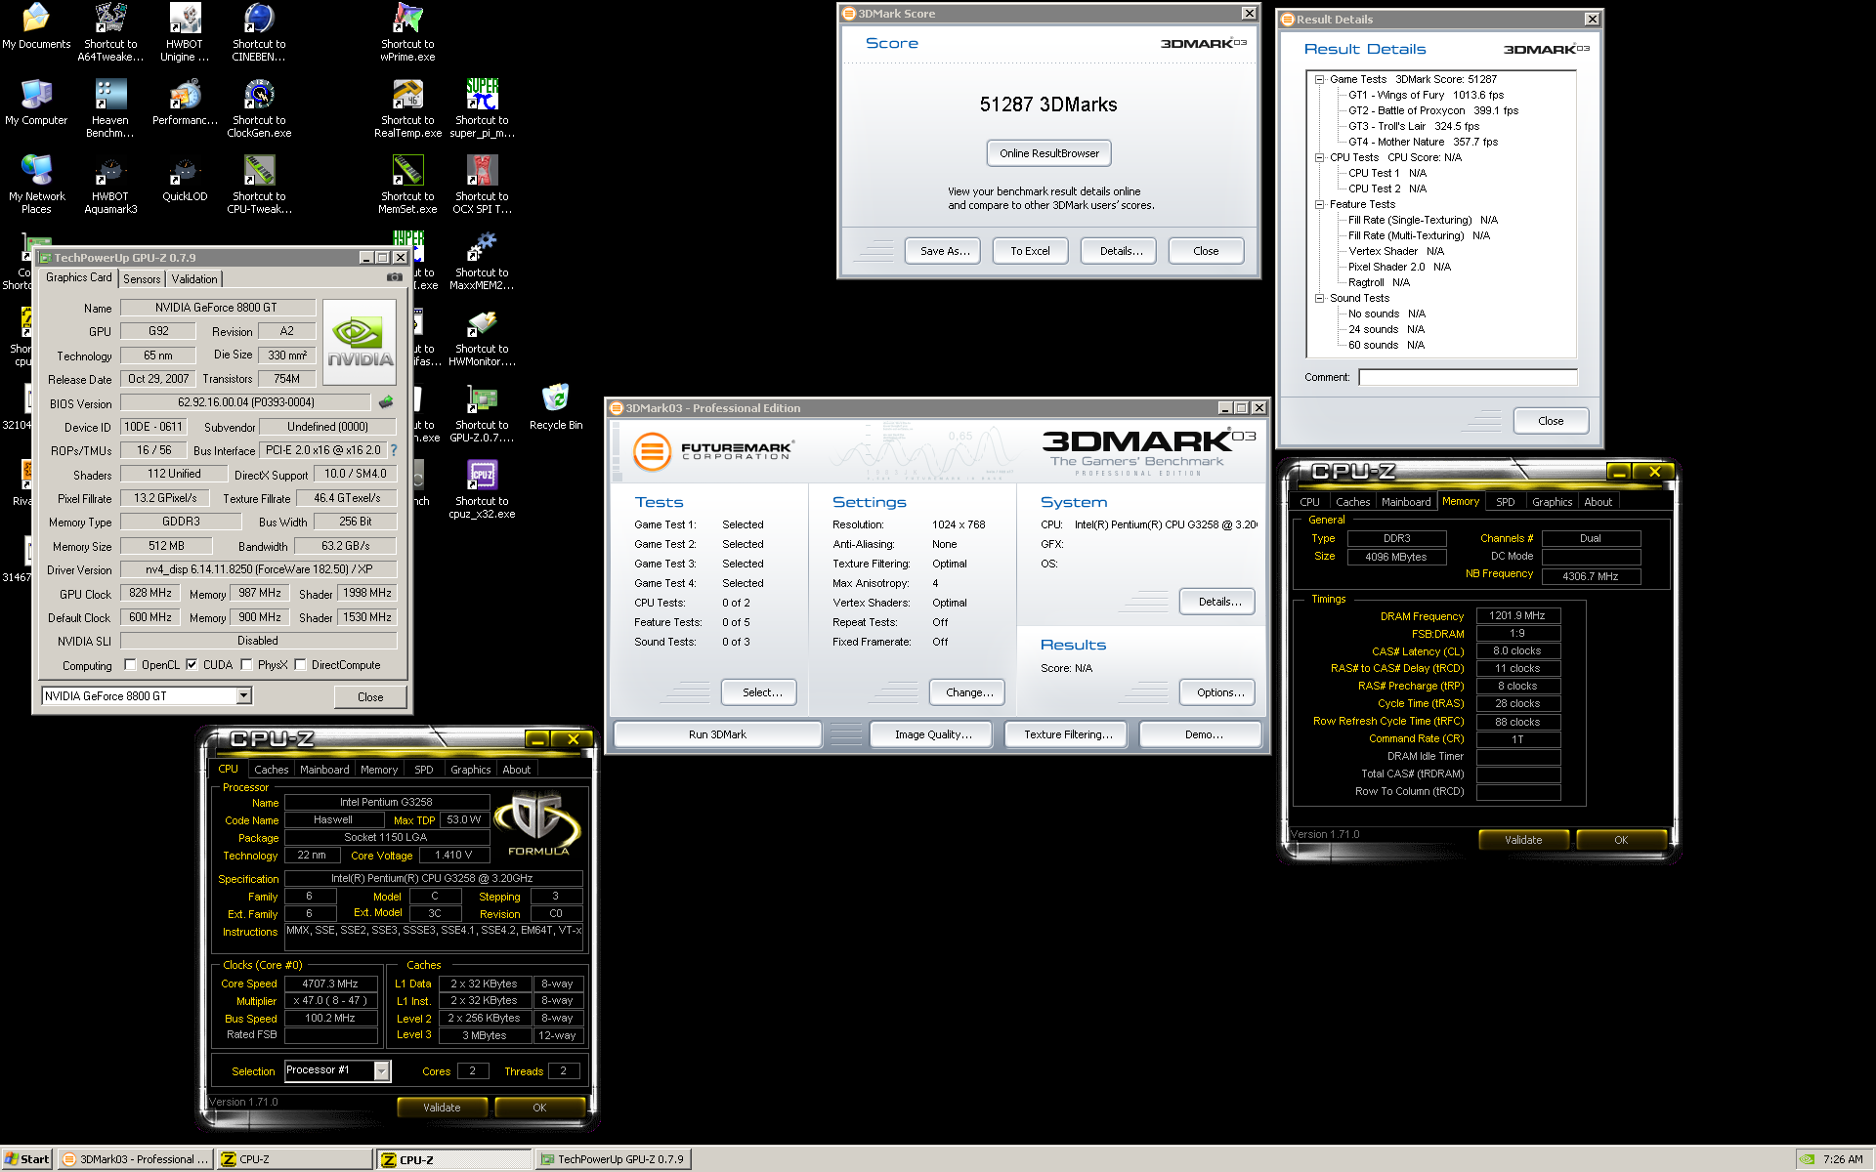The image size is (1876, 1172).
Task: Click NVIDIA system tray icon
Action: click(x=1807, y=1159)
